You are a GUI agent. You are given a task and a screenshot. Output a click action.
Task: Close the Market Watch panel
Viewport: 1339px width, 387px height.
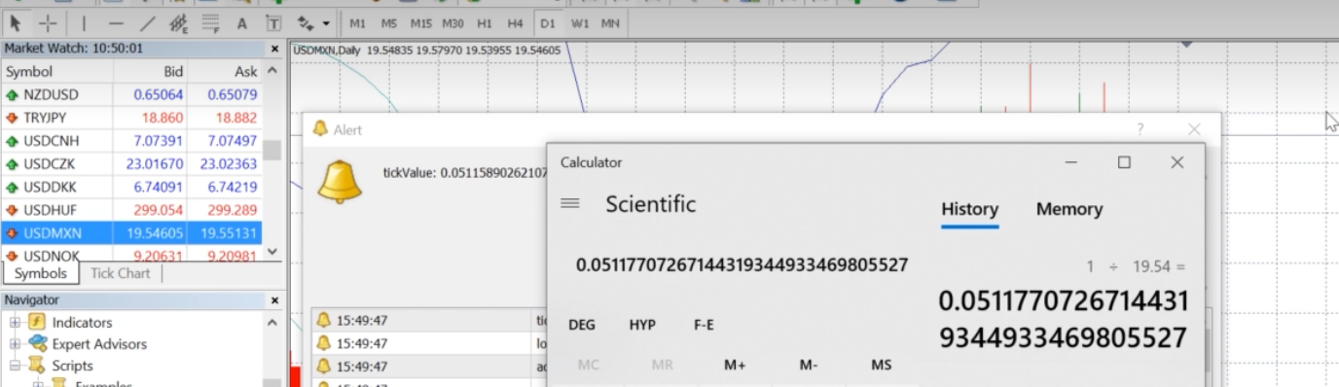point(274,49)
